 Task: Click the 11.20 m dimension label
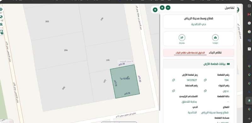140,79
